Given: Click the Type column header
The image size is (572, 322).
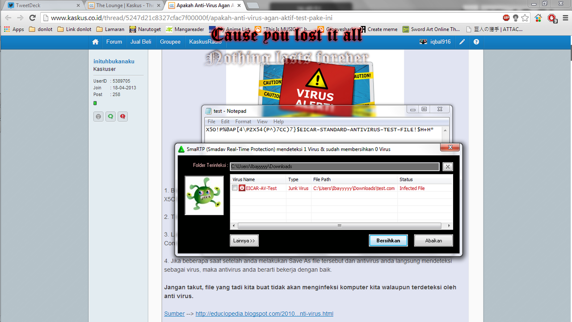Looking at the screenshot, I should pyautogui.click(x=299, y=179).
